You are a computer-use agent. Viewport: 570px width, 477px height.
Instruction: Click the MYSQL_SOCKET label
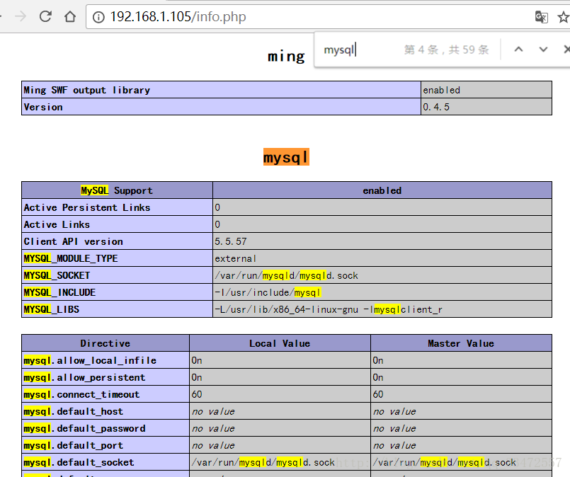[57, 275]
